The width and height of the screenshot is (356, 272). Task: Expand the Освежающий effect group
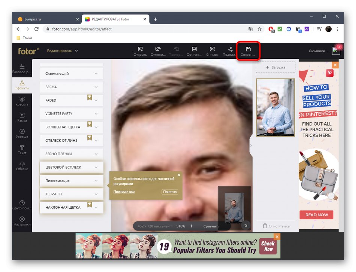tap(72, 73)
